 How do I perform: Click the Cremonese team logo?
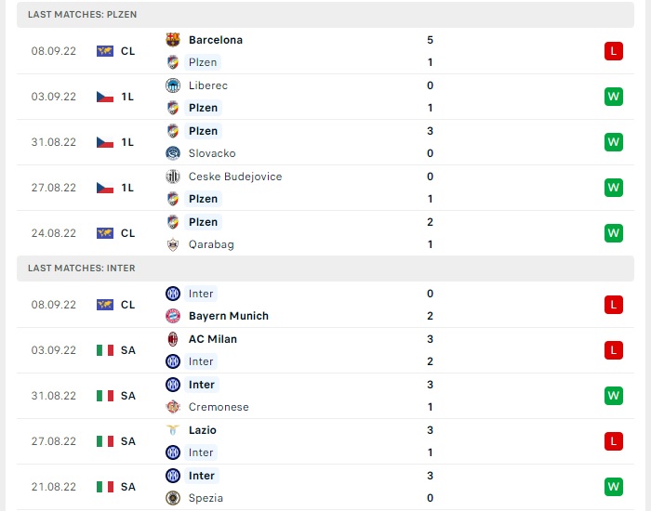tap(173, 407)
